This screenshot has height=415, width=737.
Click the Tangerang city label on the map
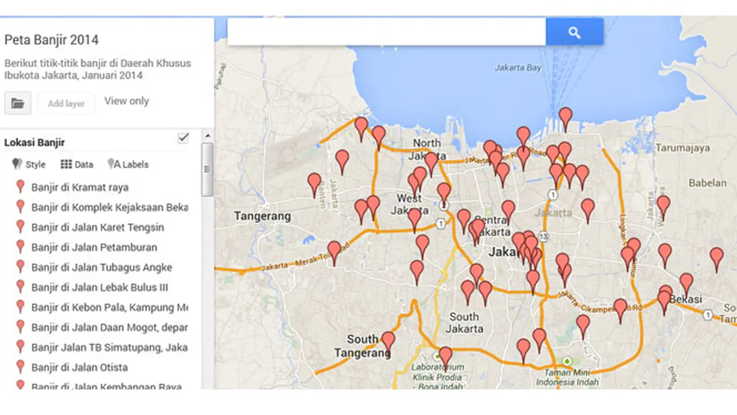(263, 216)
